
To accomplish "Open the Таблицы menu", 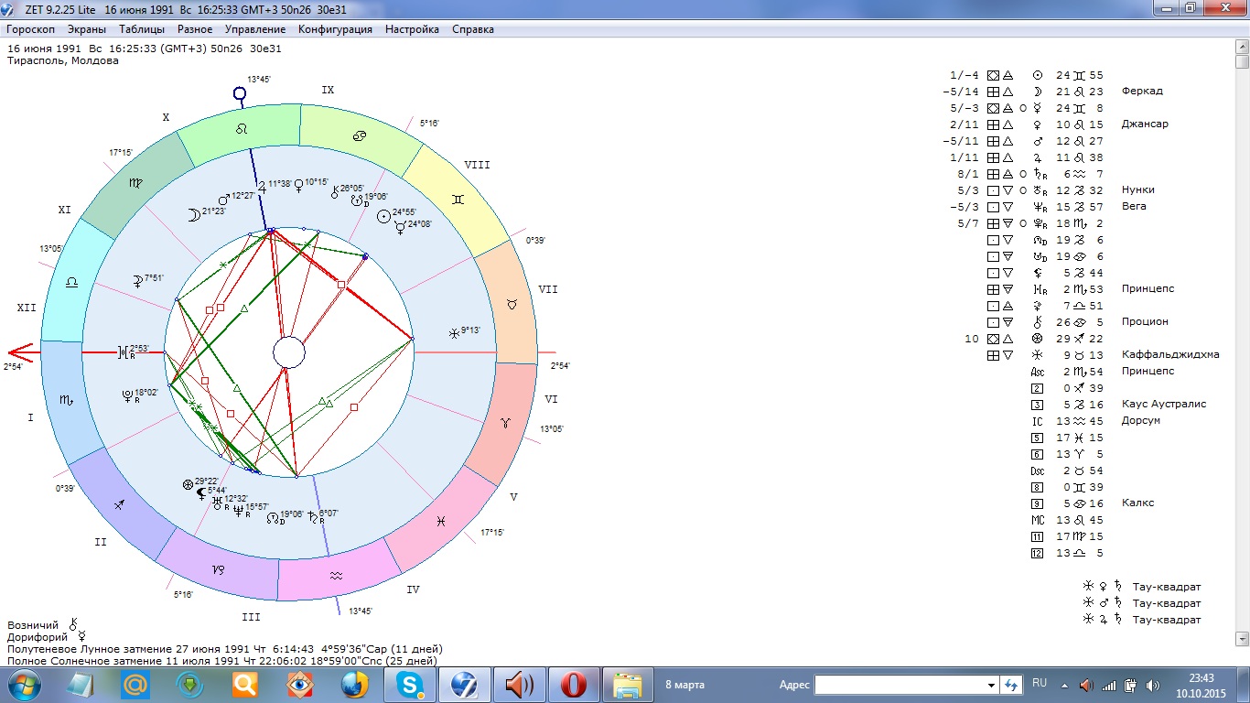I will pyautogui.click(x=142, y=29).
